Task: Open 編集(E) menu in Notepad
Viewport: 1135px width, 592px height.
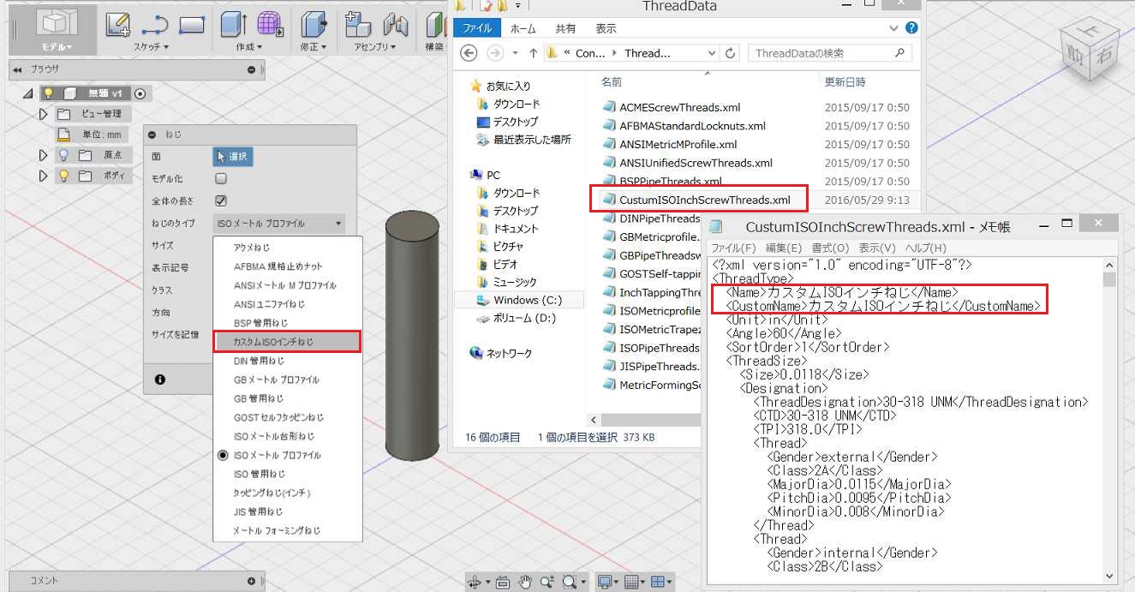Action: tap(783, 248)
